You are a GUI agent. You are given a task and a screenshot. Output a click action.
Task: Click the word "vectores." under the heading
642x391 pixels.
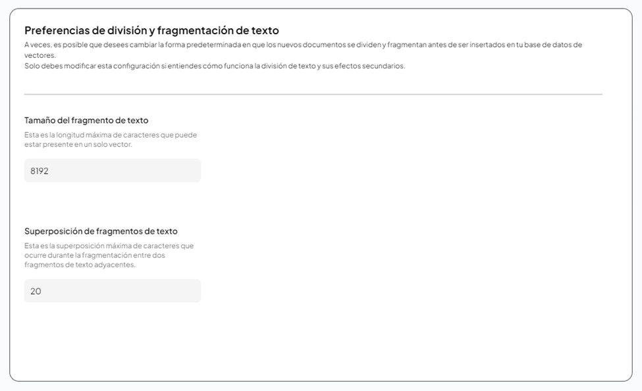tap(40, 55)
